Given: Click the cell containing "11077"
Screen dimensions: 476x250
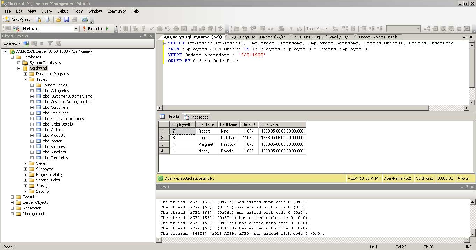Looking at the screenshot, I should click(x=249, y=151).
